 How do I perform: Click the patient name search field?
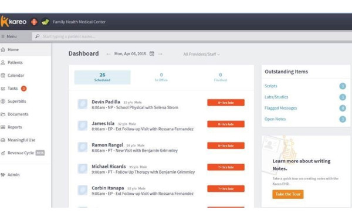pos(192,36)
